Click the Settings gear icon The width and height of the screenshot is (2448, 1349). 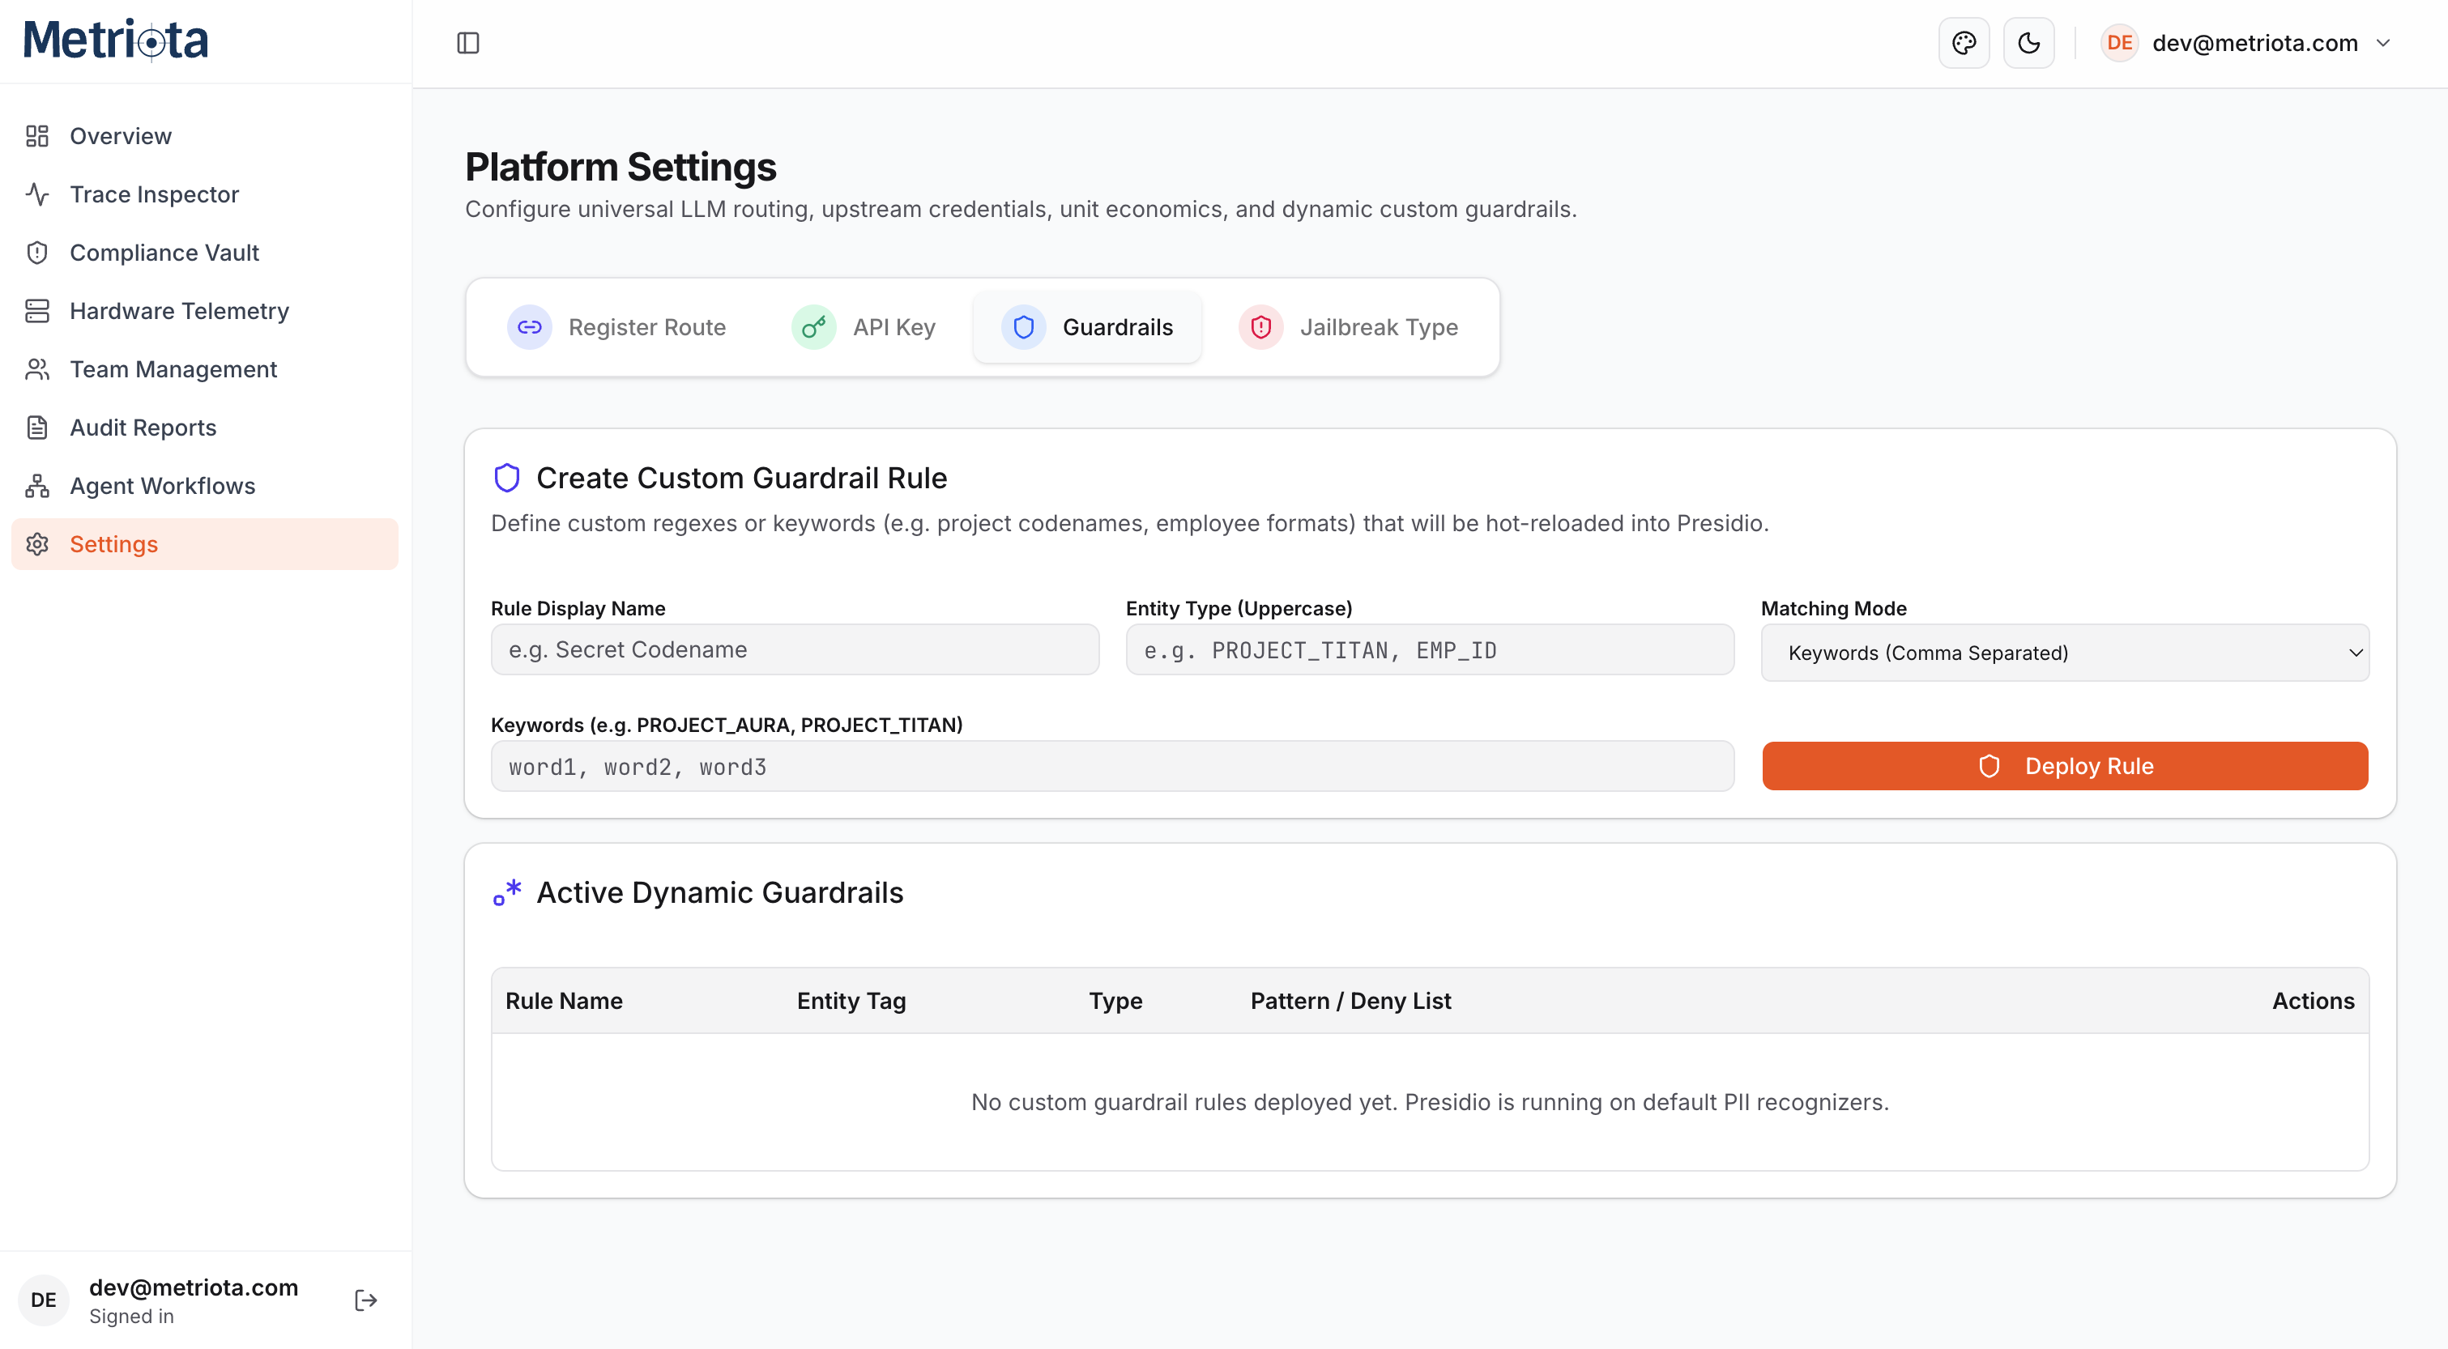(x=37, y=544)
